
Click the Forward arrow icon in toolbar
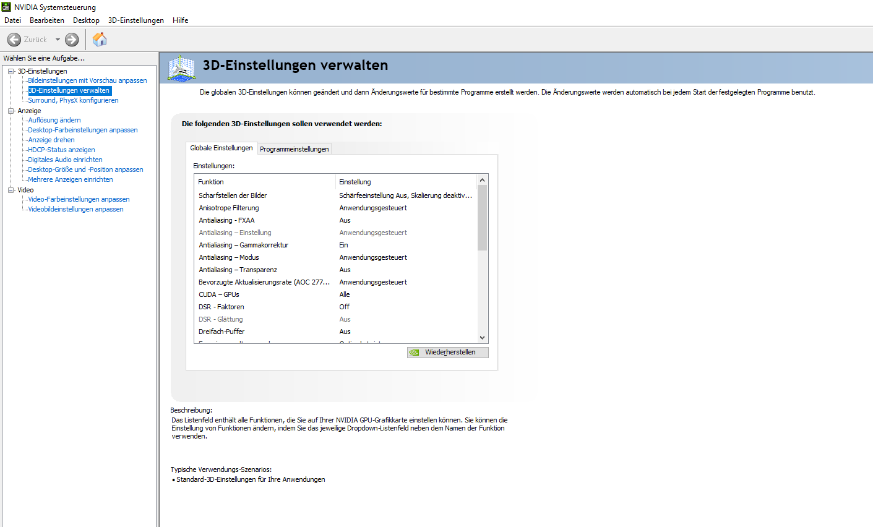pos(72,40)
